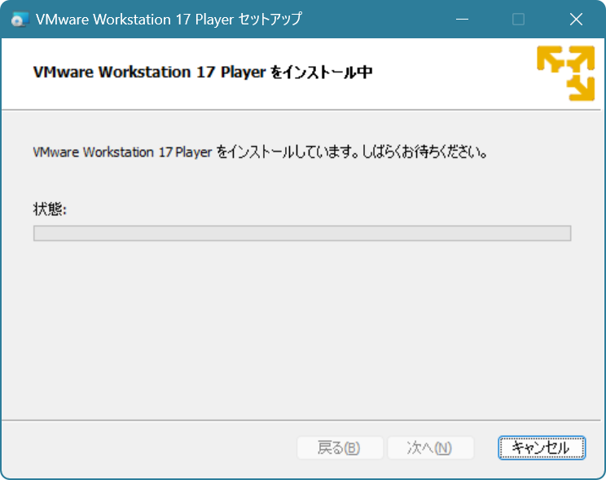Click the installer icon in the title bar
Image resolution: width=606 pixels, height=480 pixels.
point(20,20)
